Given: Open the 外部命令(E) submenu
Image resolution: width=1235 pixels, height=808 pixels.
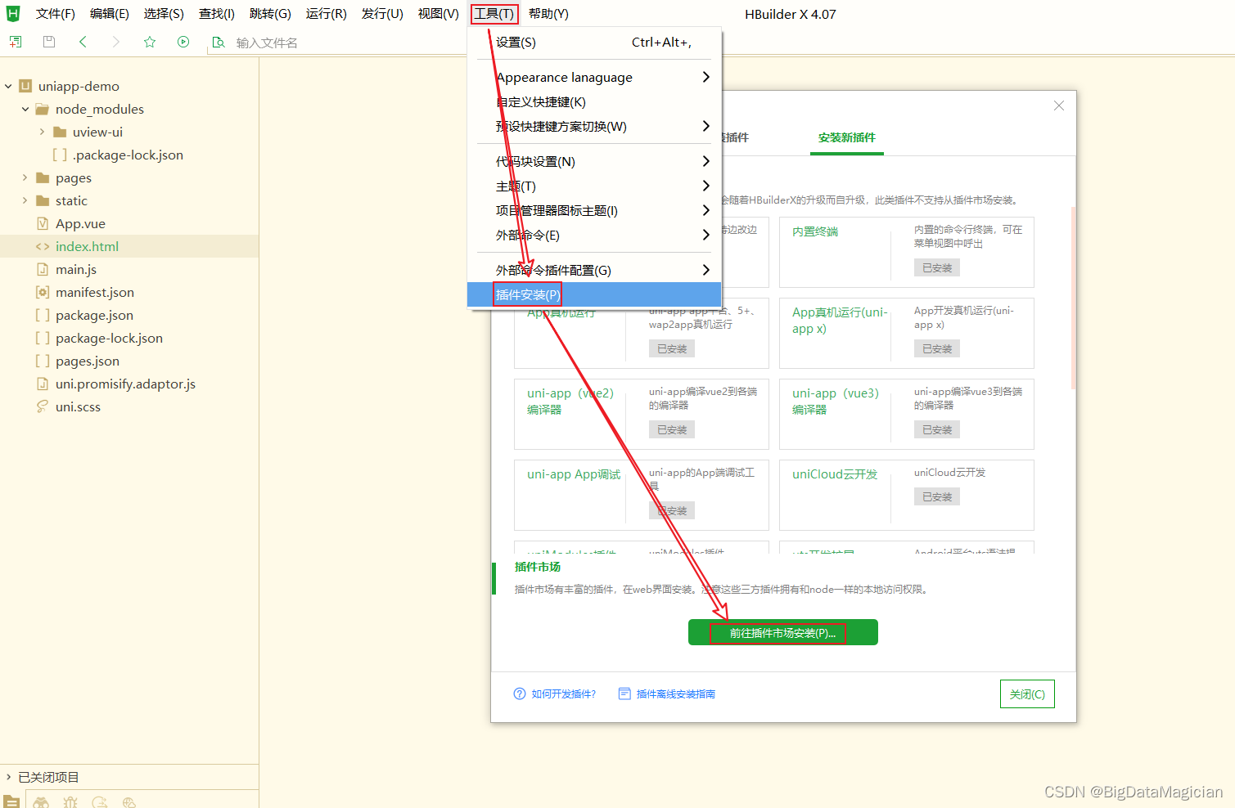Looking at the screenshot, I should point(594,235).
